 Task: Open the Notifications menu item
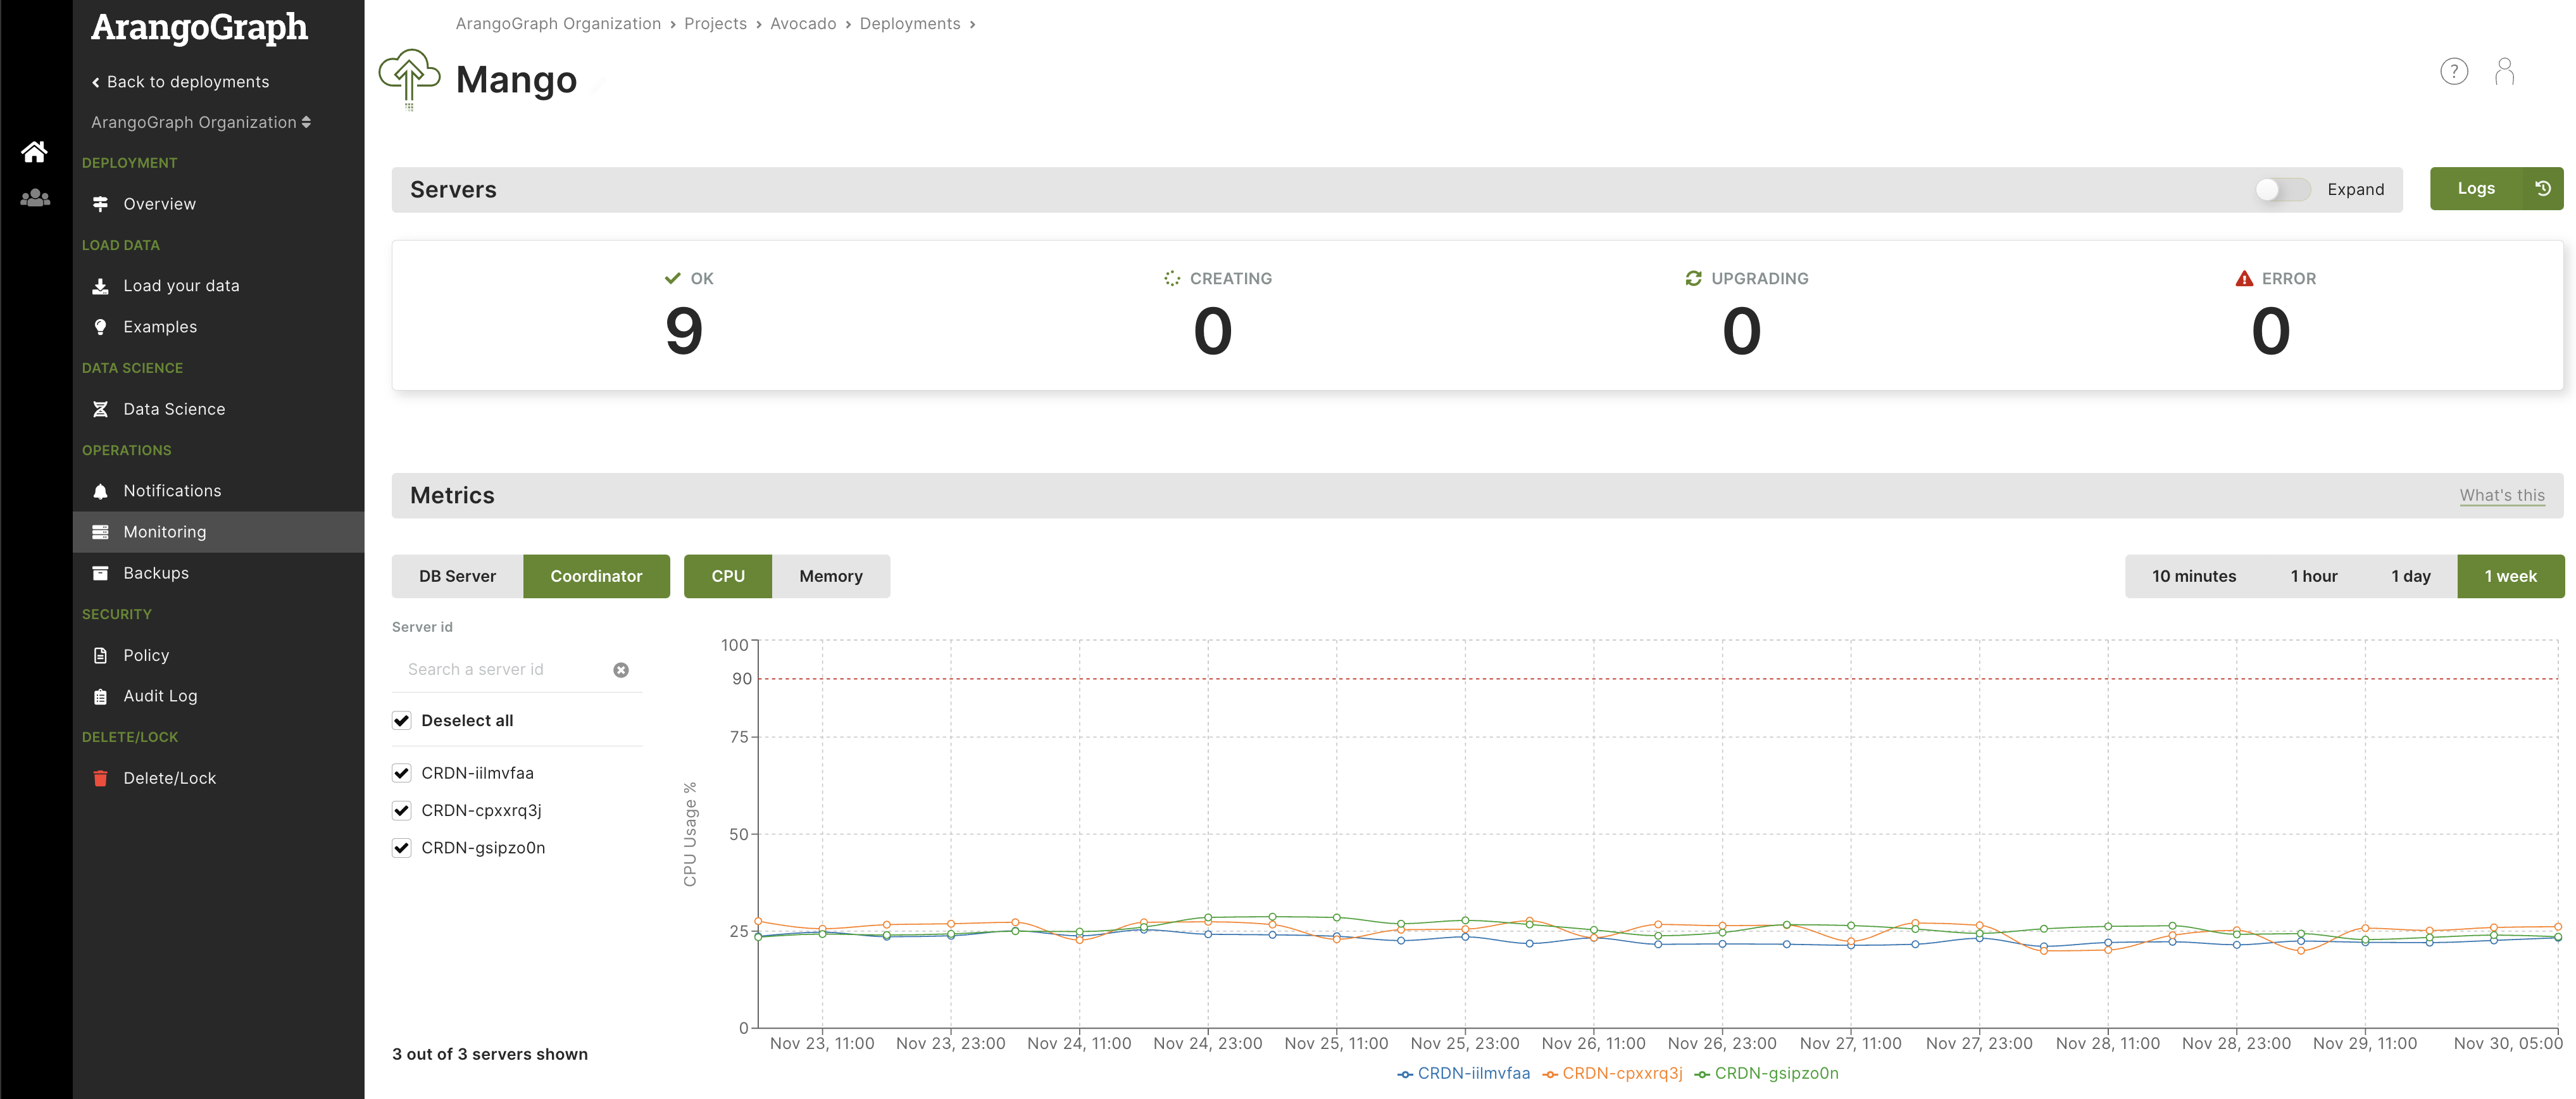pyautogui.click(x=218, y=491)
